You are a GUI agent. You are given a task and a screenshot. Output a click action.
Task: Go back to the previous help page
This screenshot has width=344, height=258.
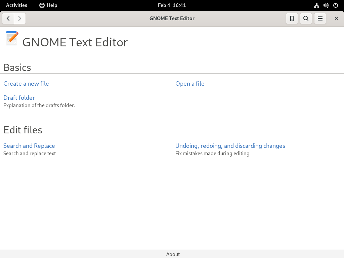(x=8, y=18)
